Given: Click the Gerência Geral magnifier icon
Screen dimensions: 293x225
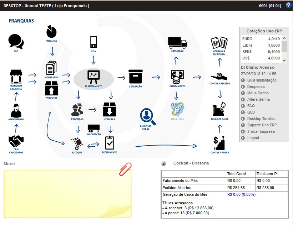Looking at the screenshot, I should coord(147,116).
